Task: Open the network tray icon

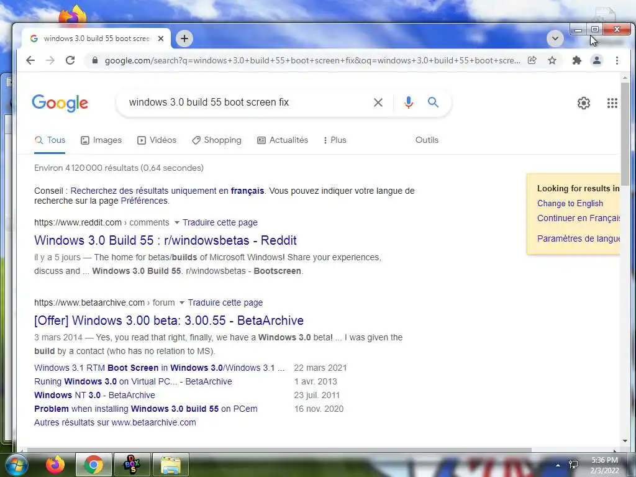Action: pos(573,465)
